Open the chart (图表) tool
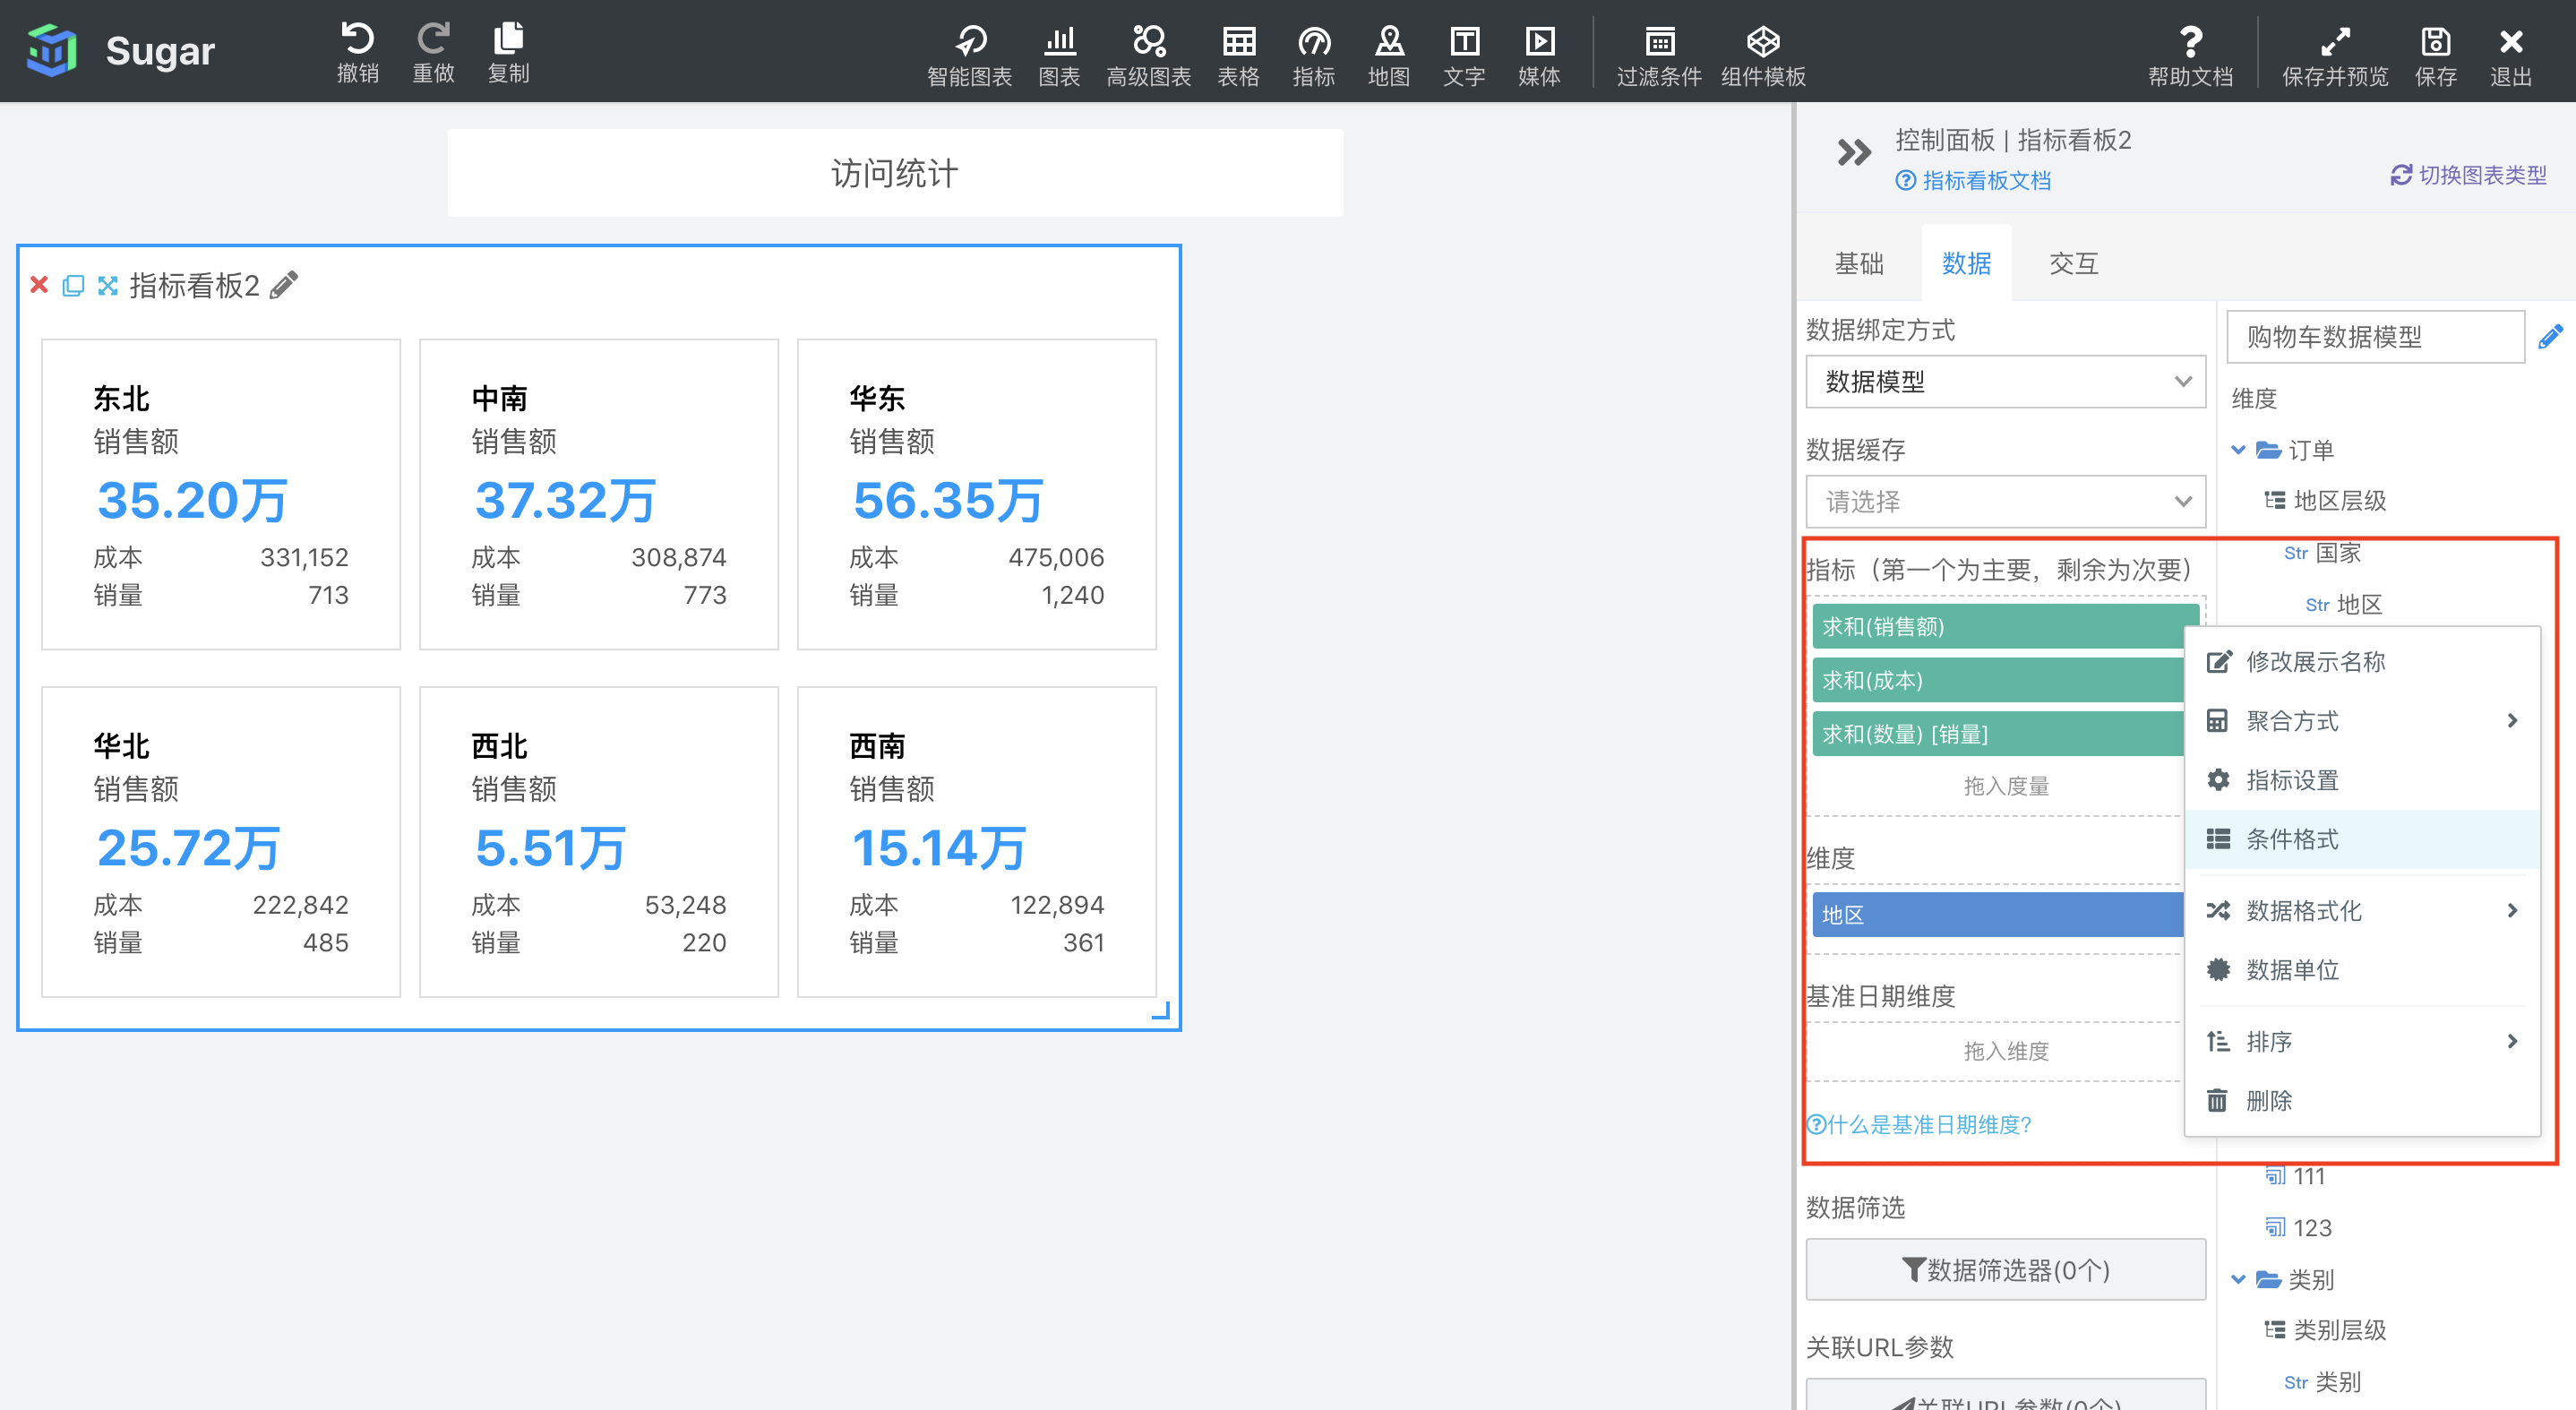 1059,55
